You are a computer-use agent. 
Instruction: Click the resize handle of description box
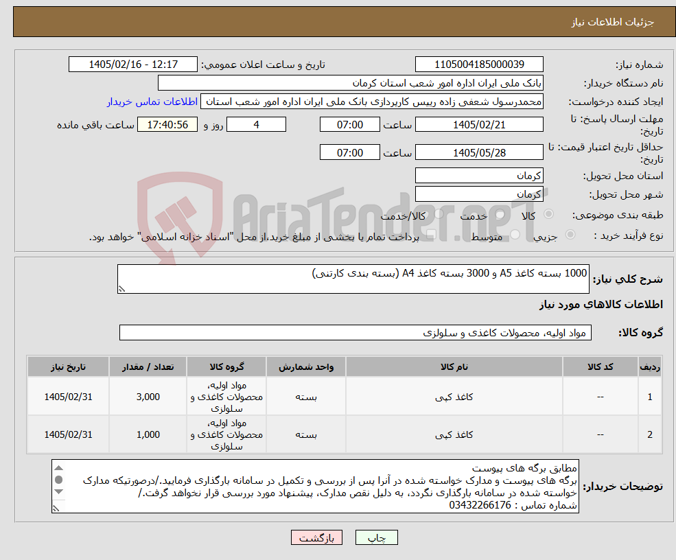[121, 290]
